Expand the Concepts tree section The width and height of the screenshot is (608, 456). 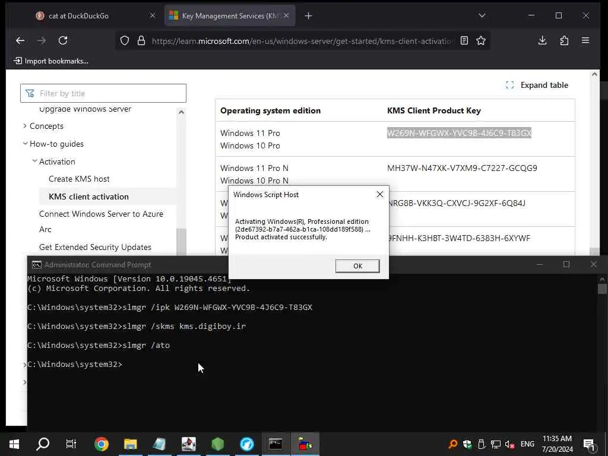(25, 126)
